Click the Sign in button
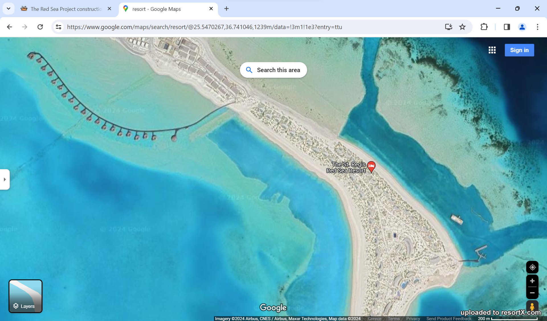547x321 pixels. pyautogui.click(x=519, y=50)
